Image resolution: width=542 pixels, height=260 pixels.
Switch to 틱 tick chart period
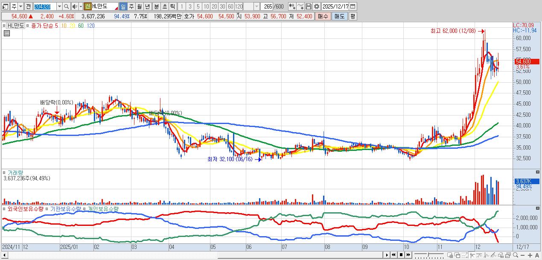pos(172,6)
